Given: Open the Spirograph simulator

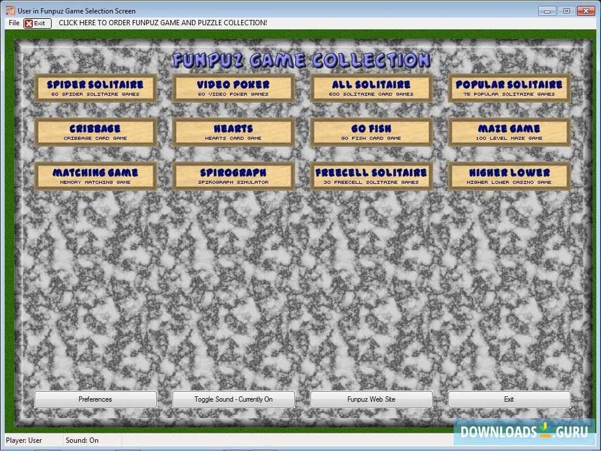Looking at the screenshot, I should pos(234,177).
